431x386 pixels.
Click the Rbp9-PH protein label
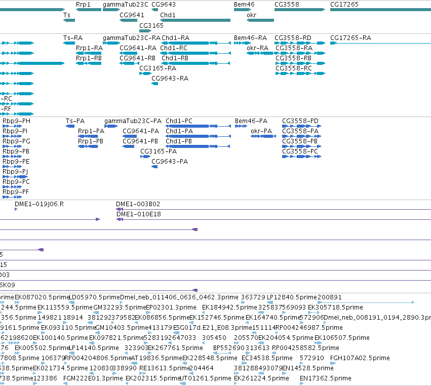(x=17, y=121)
